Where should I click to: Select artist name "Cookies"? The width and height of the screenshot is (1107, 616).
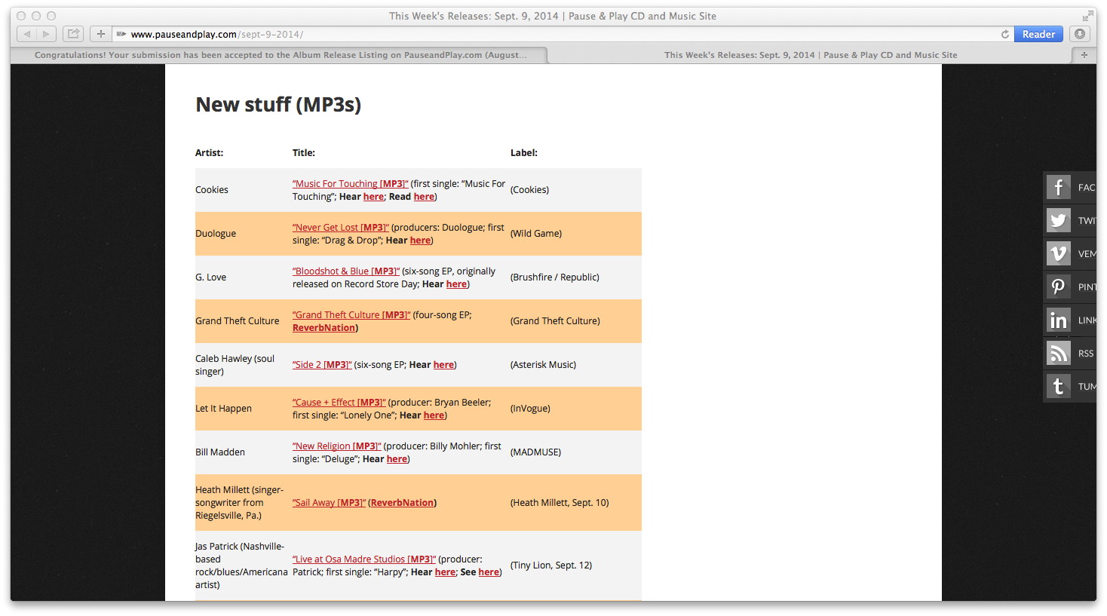click(212, 190)
